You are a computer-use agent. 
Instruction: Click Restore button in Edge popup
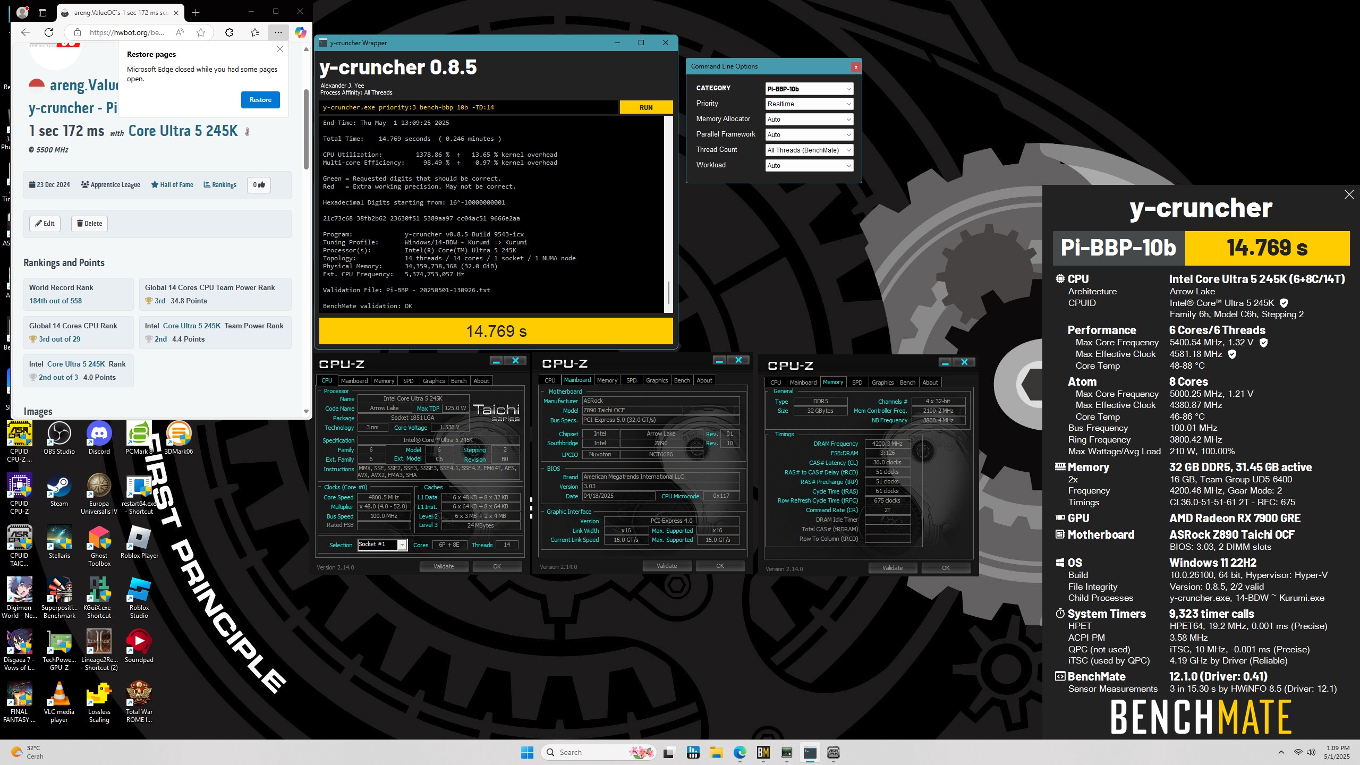[260, 100]
